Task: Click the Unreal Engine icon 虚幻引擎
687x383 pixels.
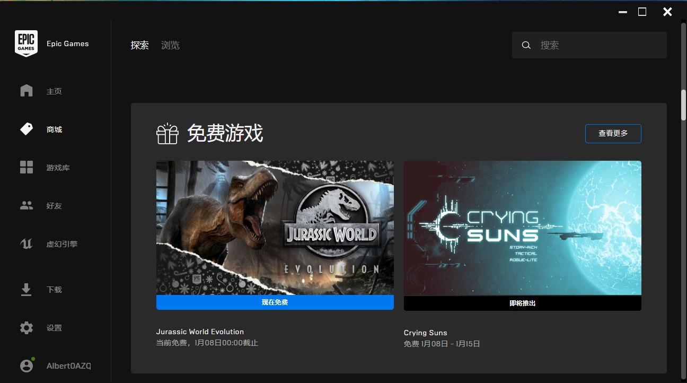Action: 27,243
